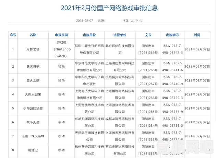
Task: Click publisher cell in 伊甸园的骄傲 row
Action: coord(89,108)
